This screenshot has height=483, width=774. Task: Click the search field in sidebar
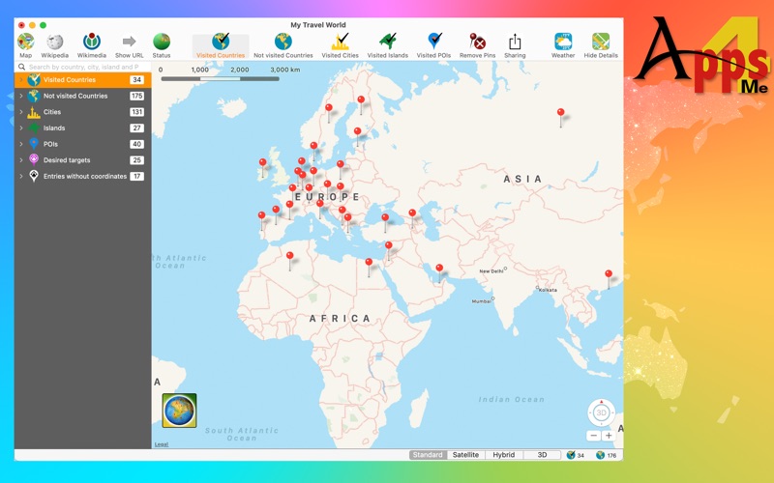tap(83, 67)
